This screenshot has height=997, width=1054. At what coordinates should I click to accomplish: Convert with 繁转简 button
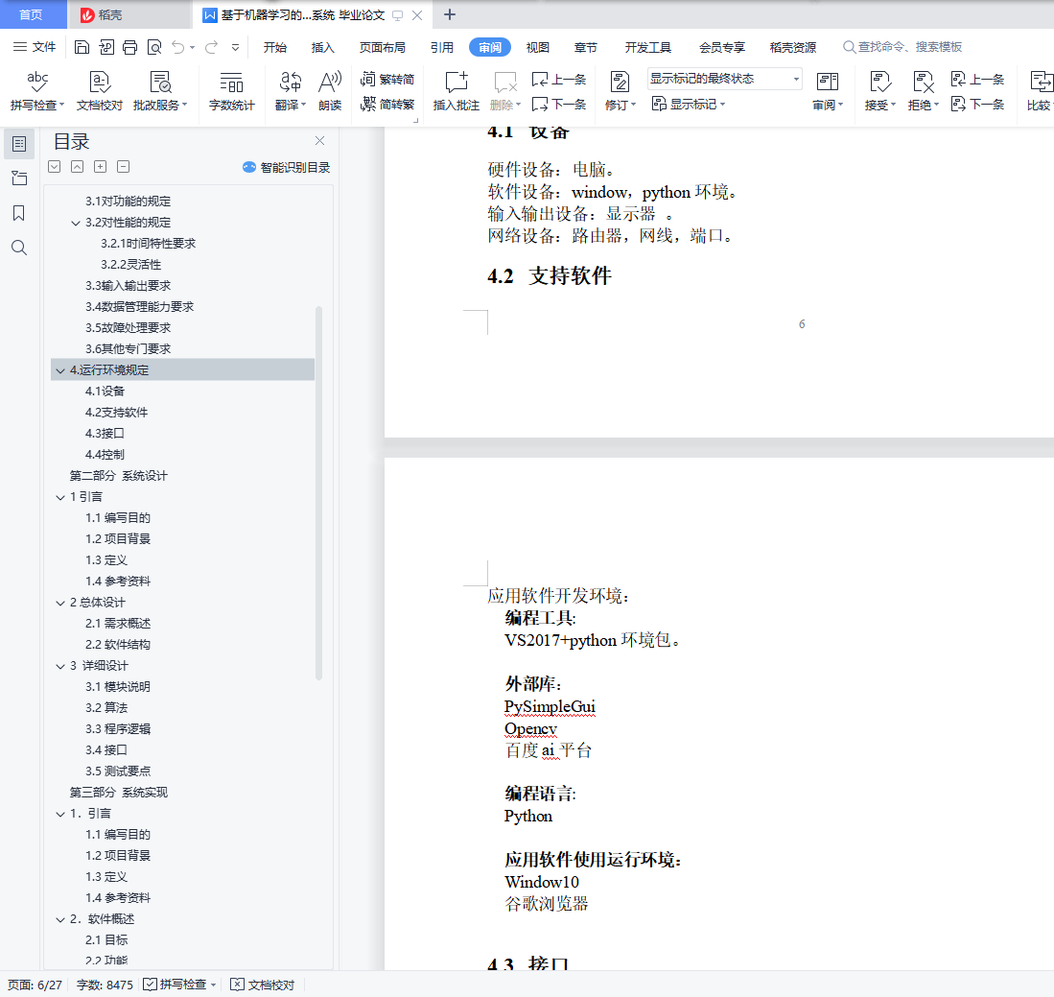387,80
